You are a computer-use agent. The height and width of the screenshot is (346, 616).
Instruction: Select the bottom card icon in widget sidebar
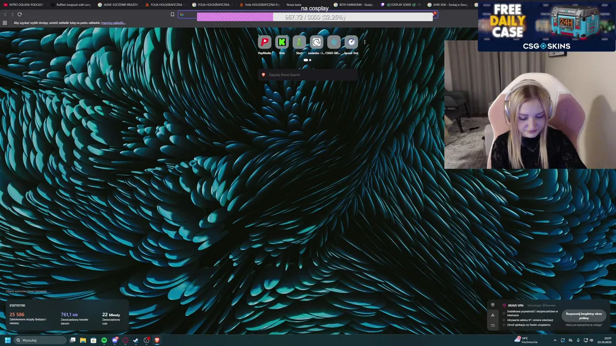pyautogui.click(x=492, y=325)
